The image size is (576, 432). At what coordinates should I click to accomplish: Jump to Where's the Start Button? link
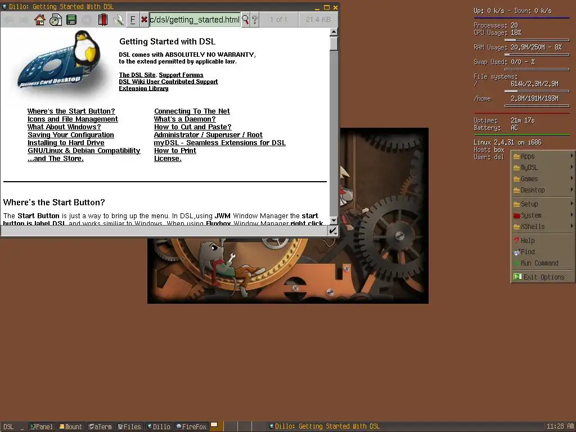[71, 111]
